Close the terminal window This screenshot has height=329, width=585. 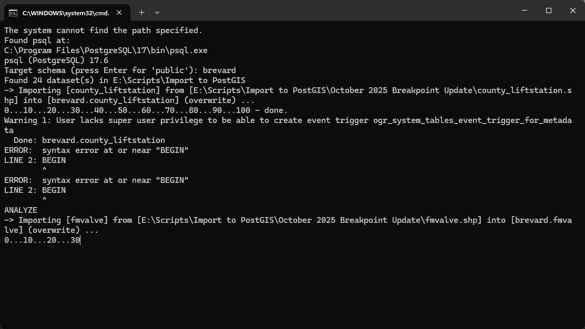[x=572, y=11]
